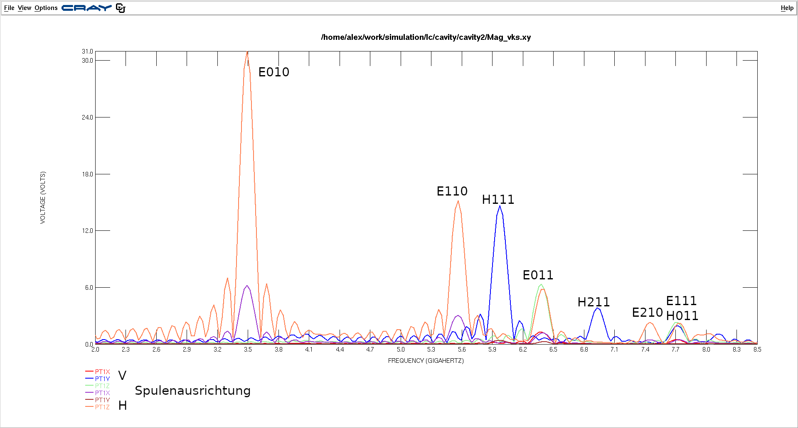
Task: Open the View menu
Action: tap(25, 8)
